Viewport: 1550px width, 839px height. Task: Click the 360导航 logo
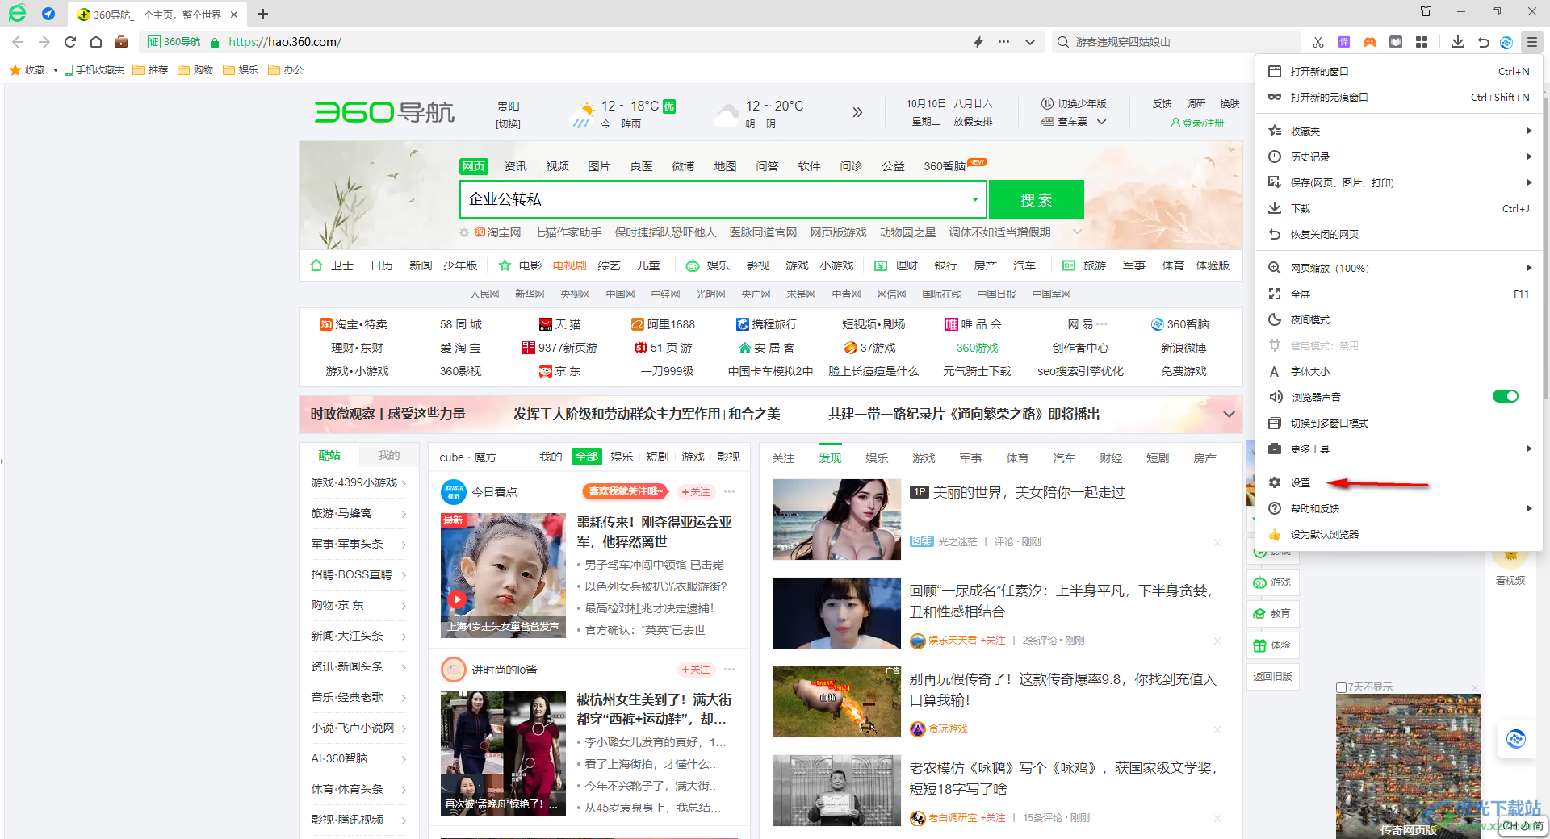click(x=384, y=111)
